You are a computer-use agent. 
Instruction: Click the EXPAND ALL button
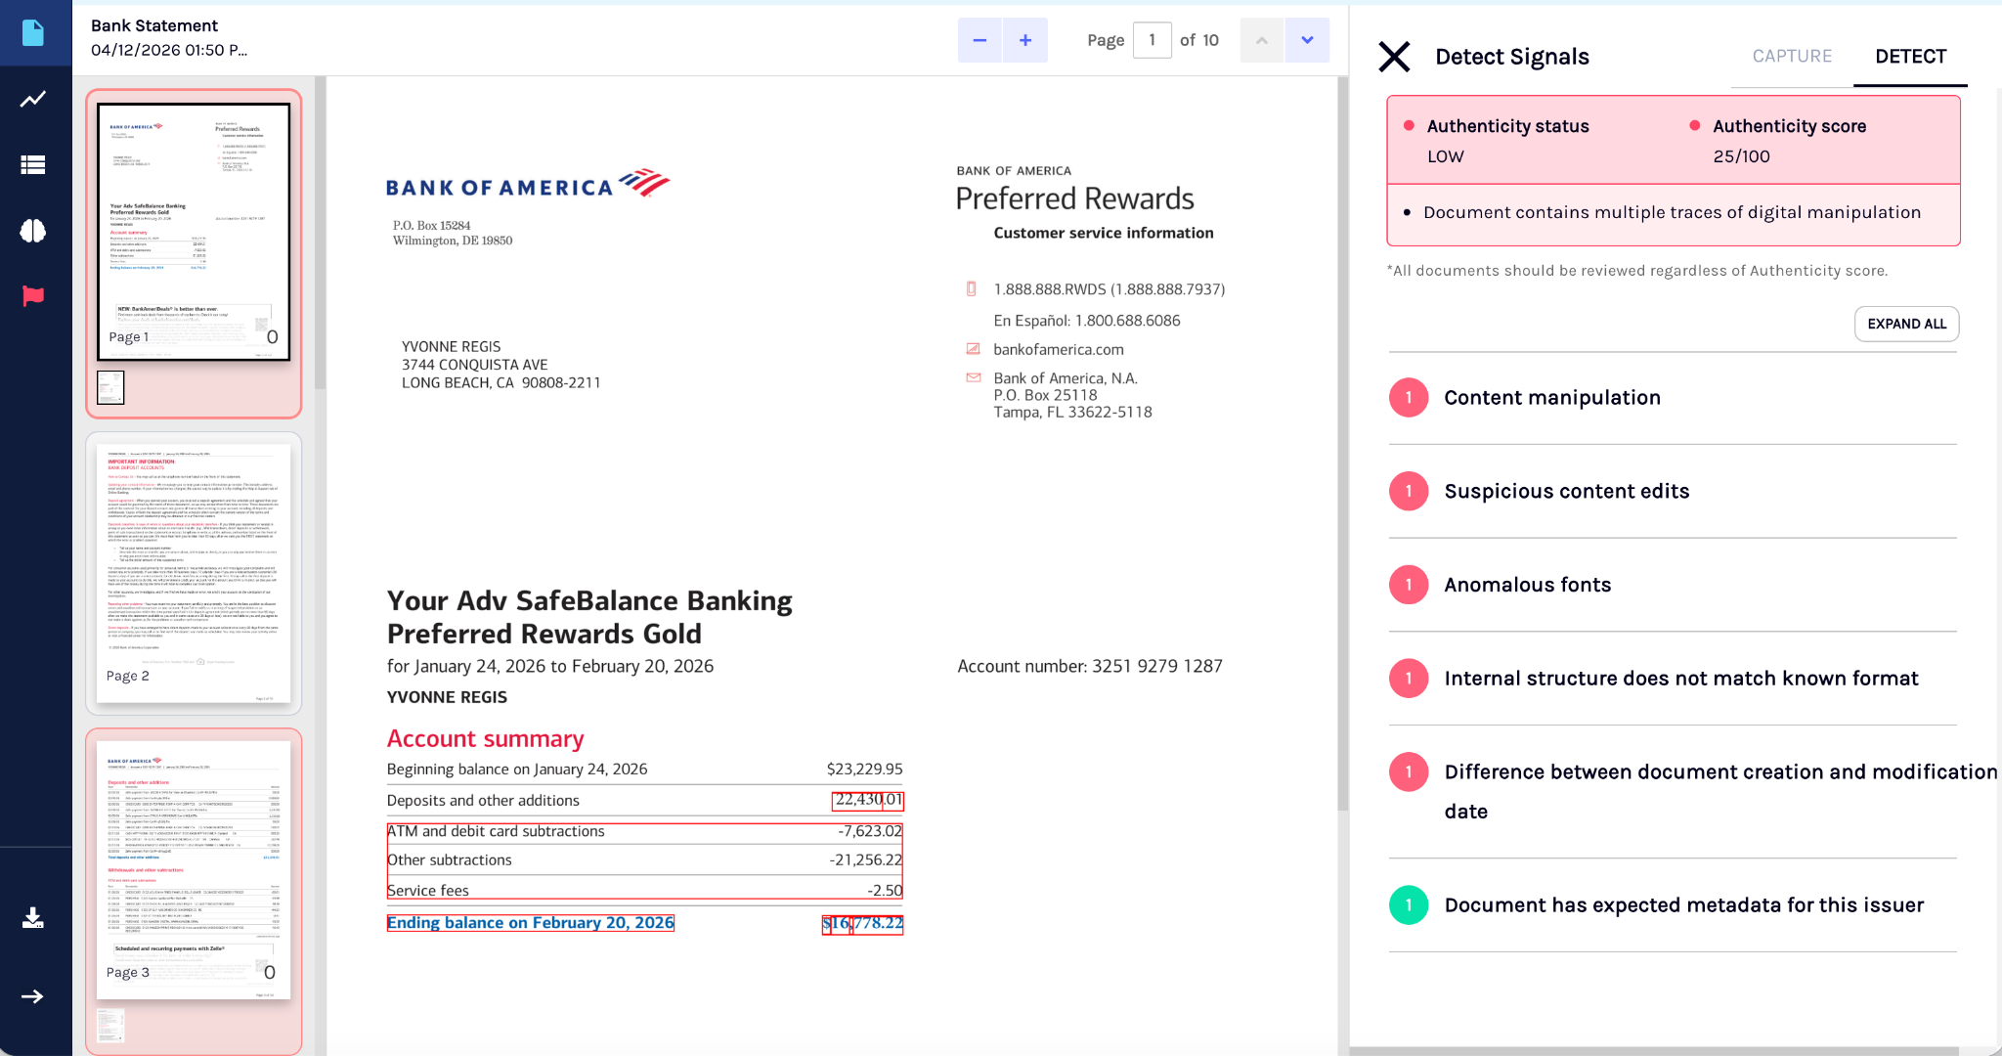point(1906,324)
